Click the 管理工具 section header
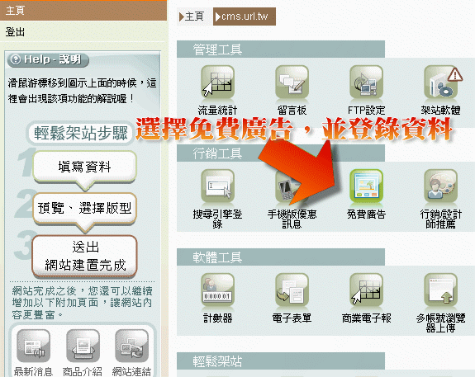 point(281,49)
